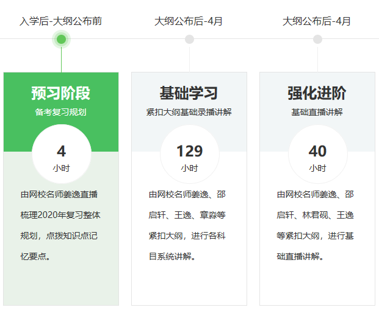Open the 预习阶段 card title
This screenshot has width=379, height=313.
(61, 93)
